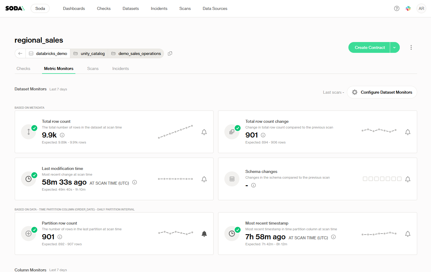Click the help question mark icon

397,8
